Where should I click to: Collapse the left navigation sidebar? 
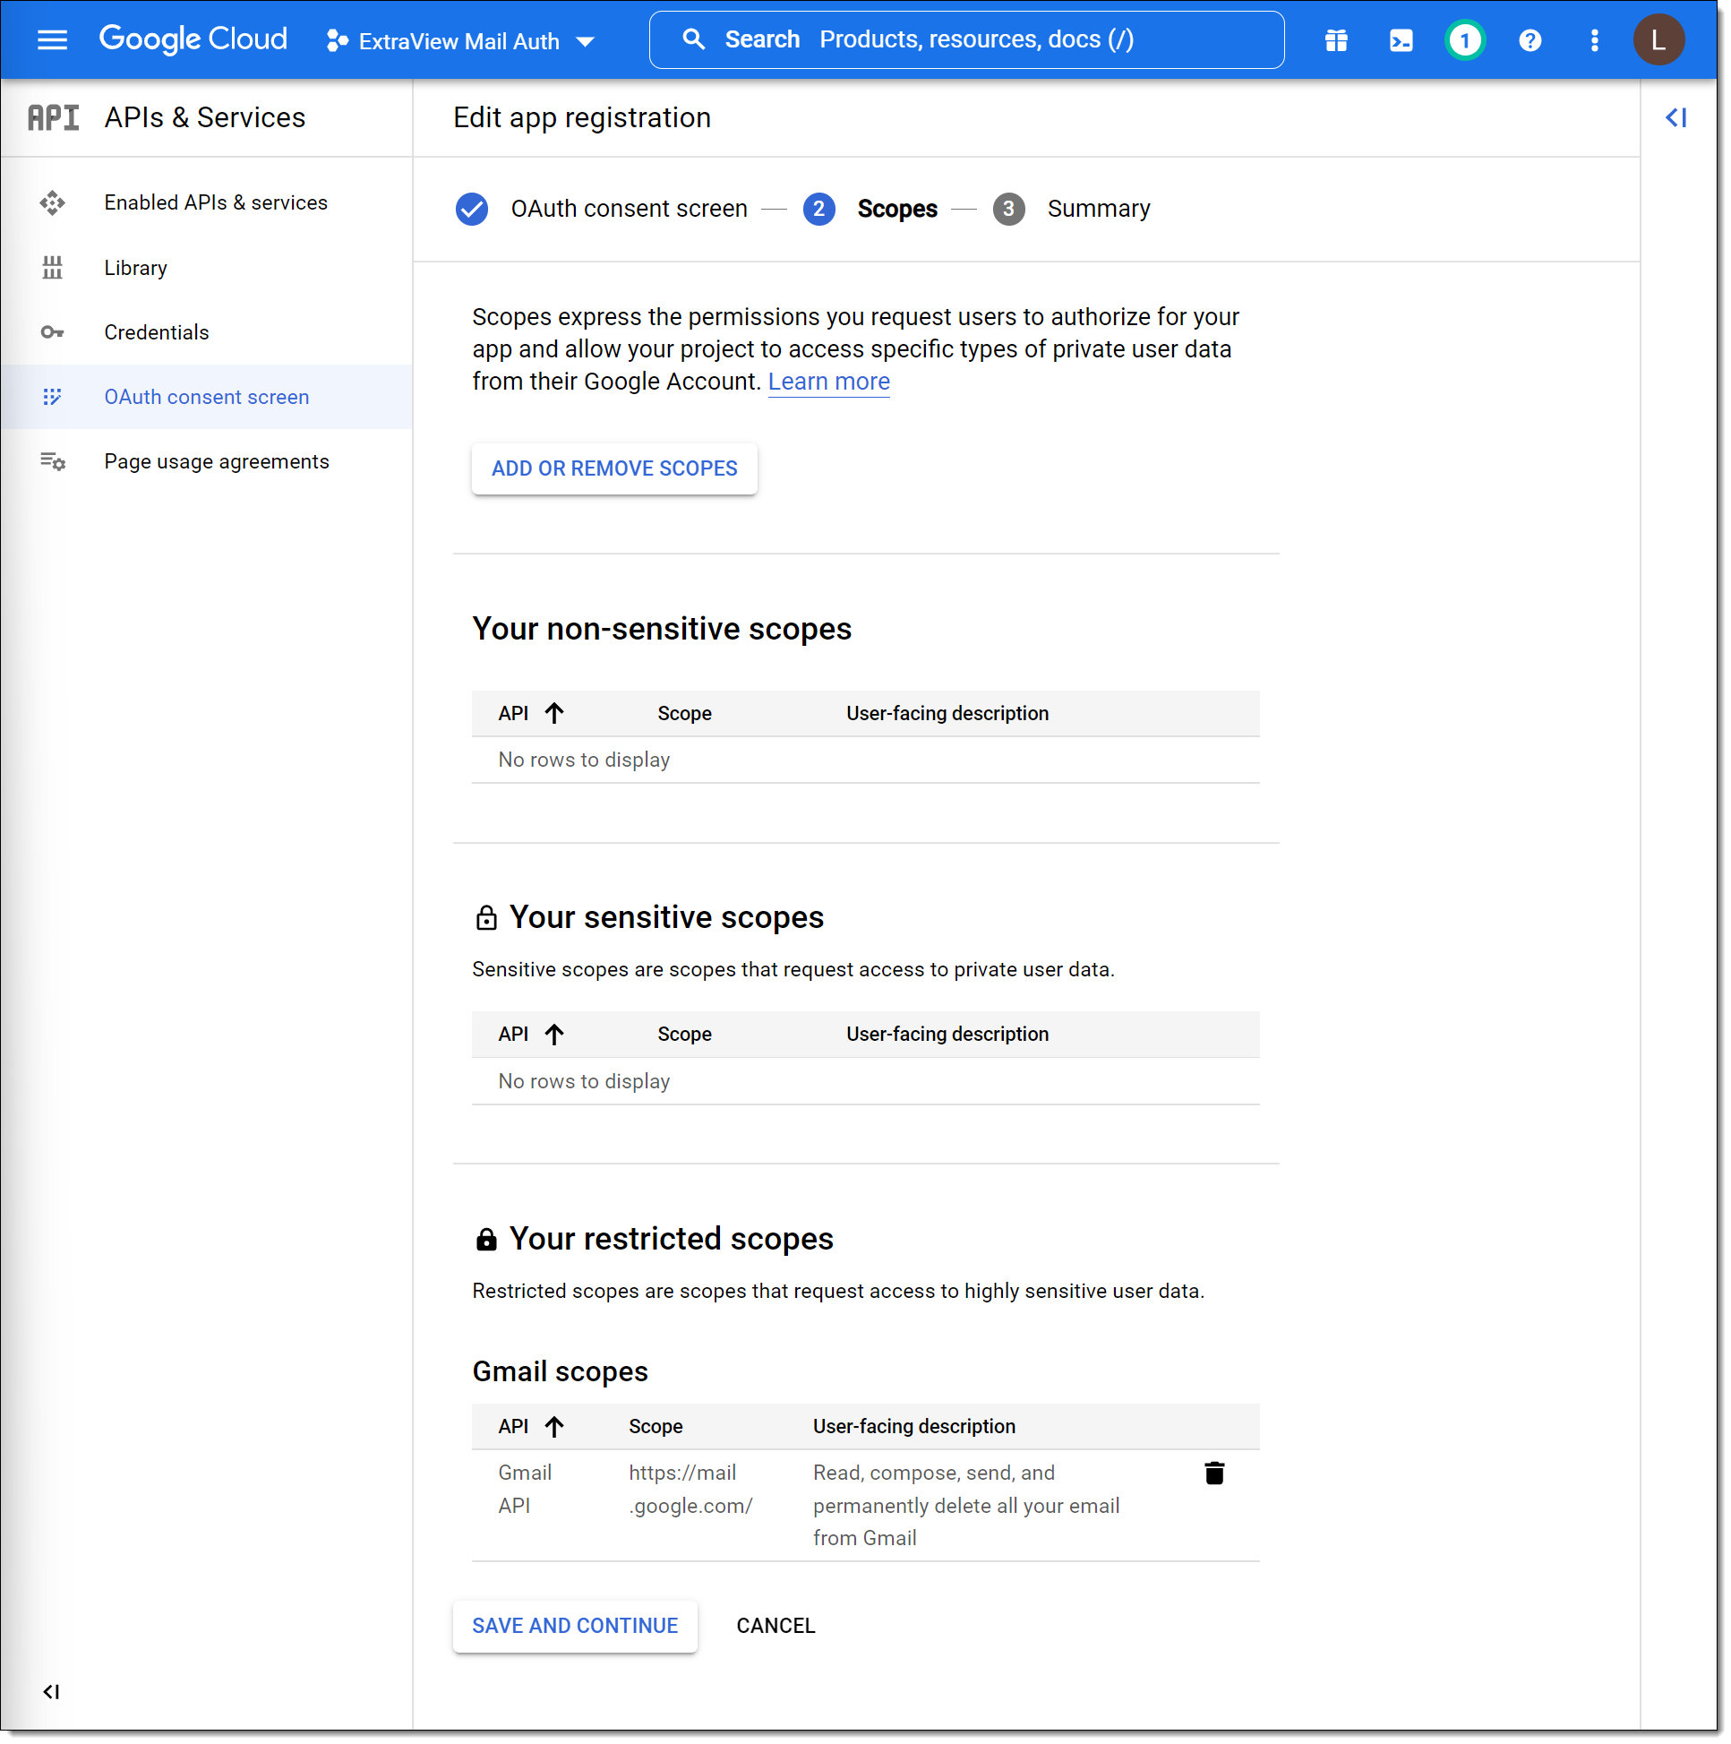click(51, 1692)
